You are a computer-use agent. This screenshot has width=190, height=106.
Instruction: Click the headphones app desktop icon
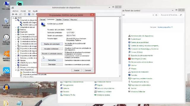pos(6,87)
